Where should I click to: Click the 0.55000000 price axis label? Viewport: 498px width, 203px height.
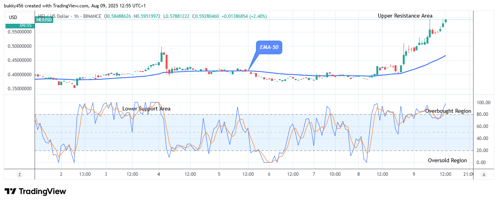pos(19,32)
